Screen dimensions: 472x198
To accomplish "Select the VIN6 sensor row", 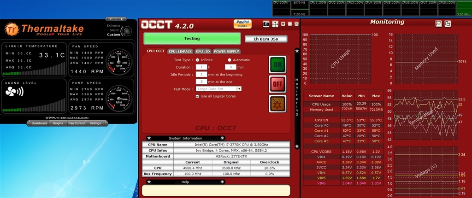I will point(343,183).
